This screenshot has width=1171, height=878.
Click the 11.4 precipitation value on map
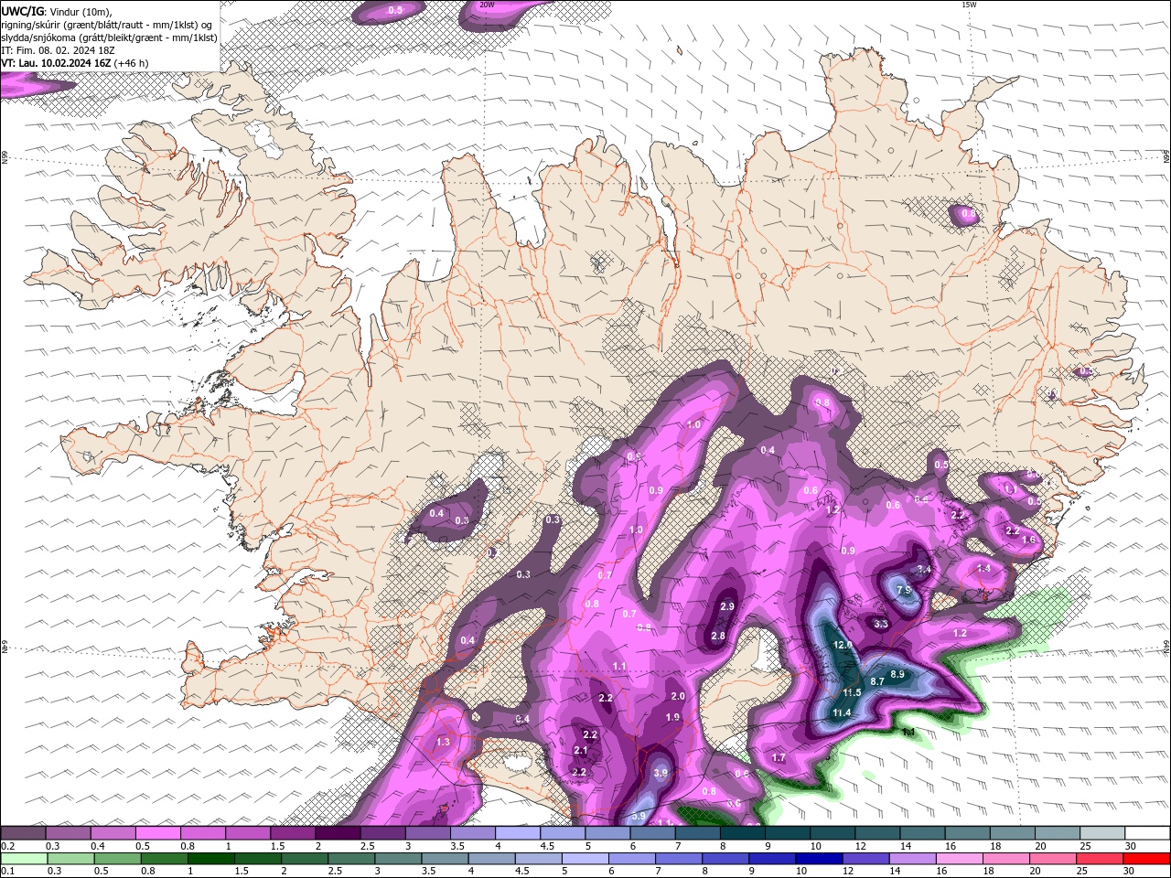(842, 712)
